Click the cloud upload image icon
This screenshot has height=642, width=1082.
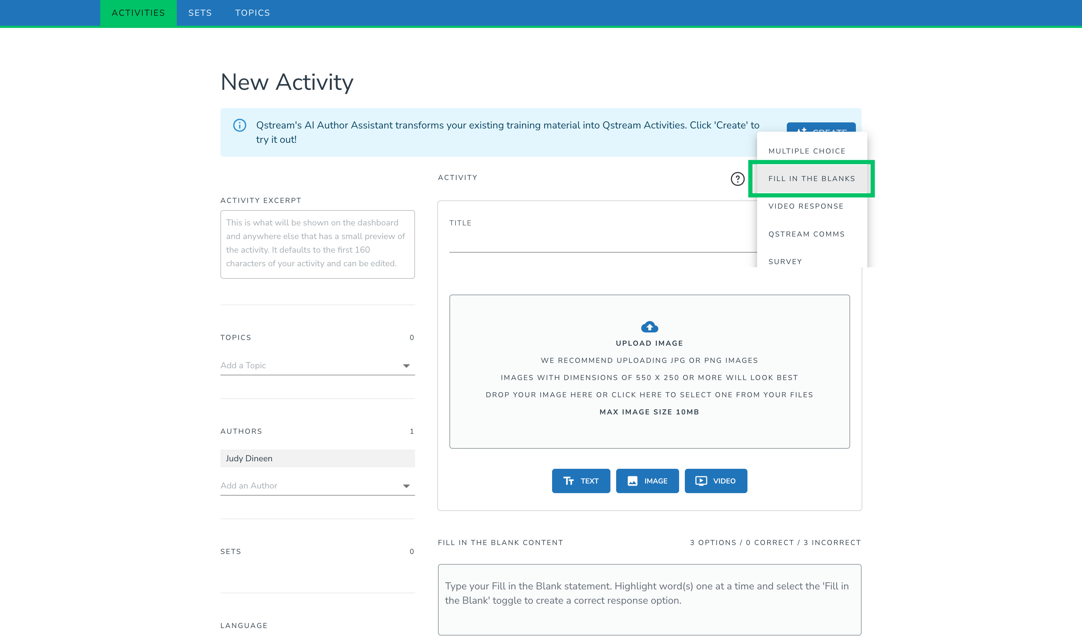(x=649, y=327)
